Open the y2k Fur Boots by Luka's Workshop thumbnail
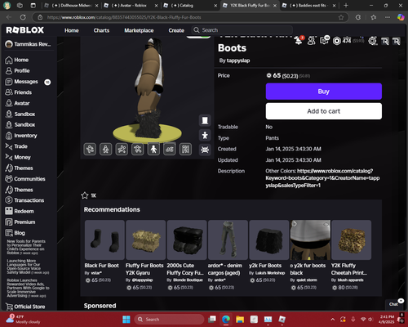This screenshot has height=327, width=408. pos(269,240)
